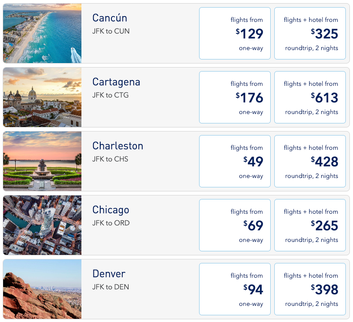Select Denver flights from $94 one-way
353x322 pixels.
(235, 289)
